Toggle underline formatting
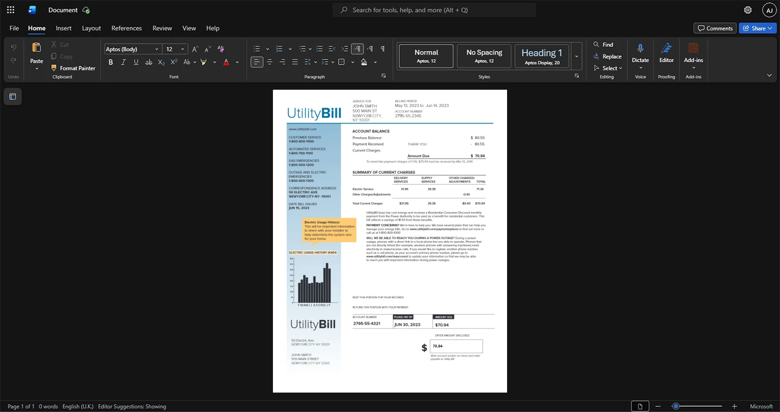This screenshot has width=780, height=412. (136, 62)
